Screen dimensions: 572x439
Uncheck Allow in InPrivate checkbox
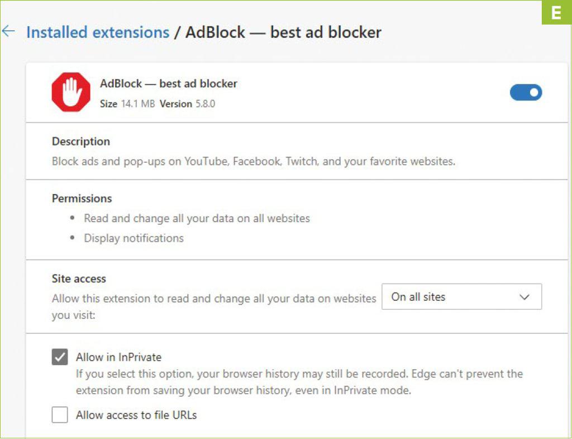[x=60, y=357]
